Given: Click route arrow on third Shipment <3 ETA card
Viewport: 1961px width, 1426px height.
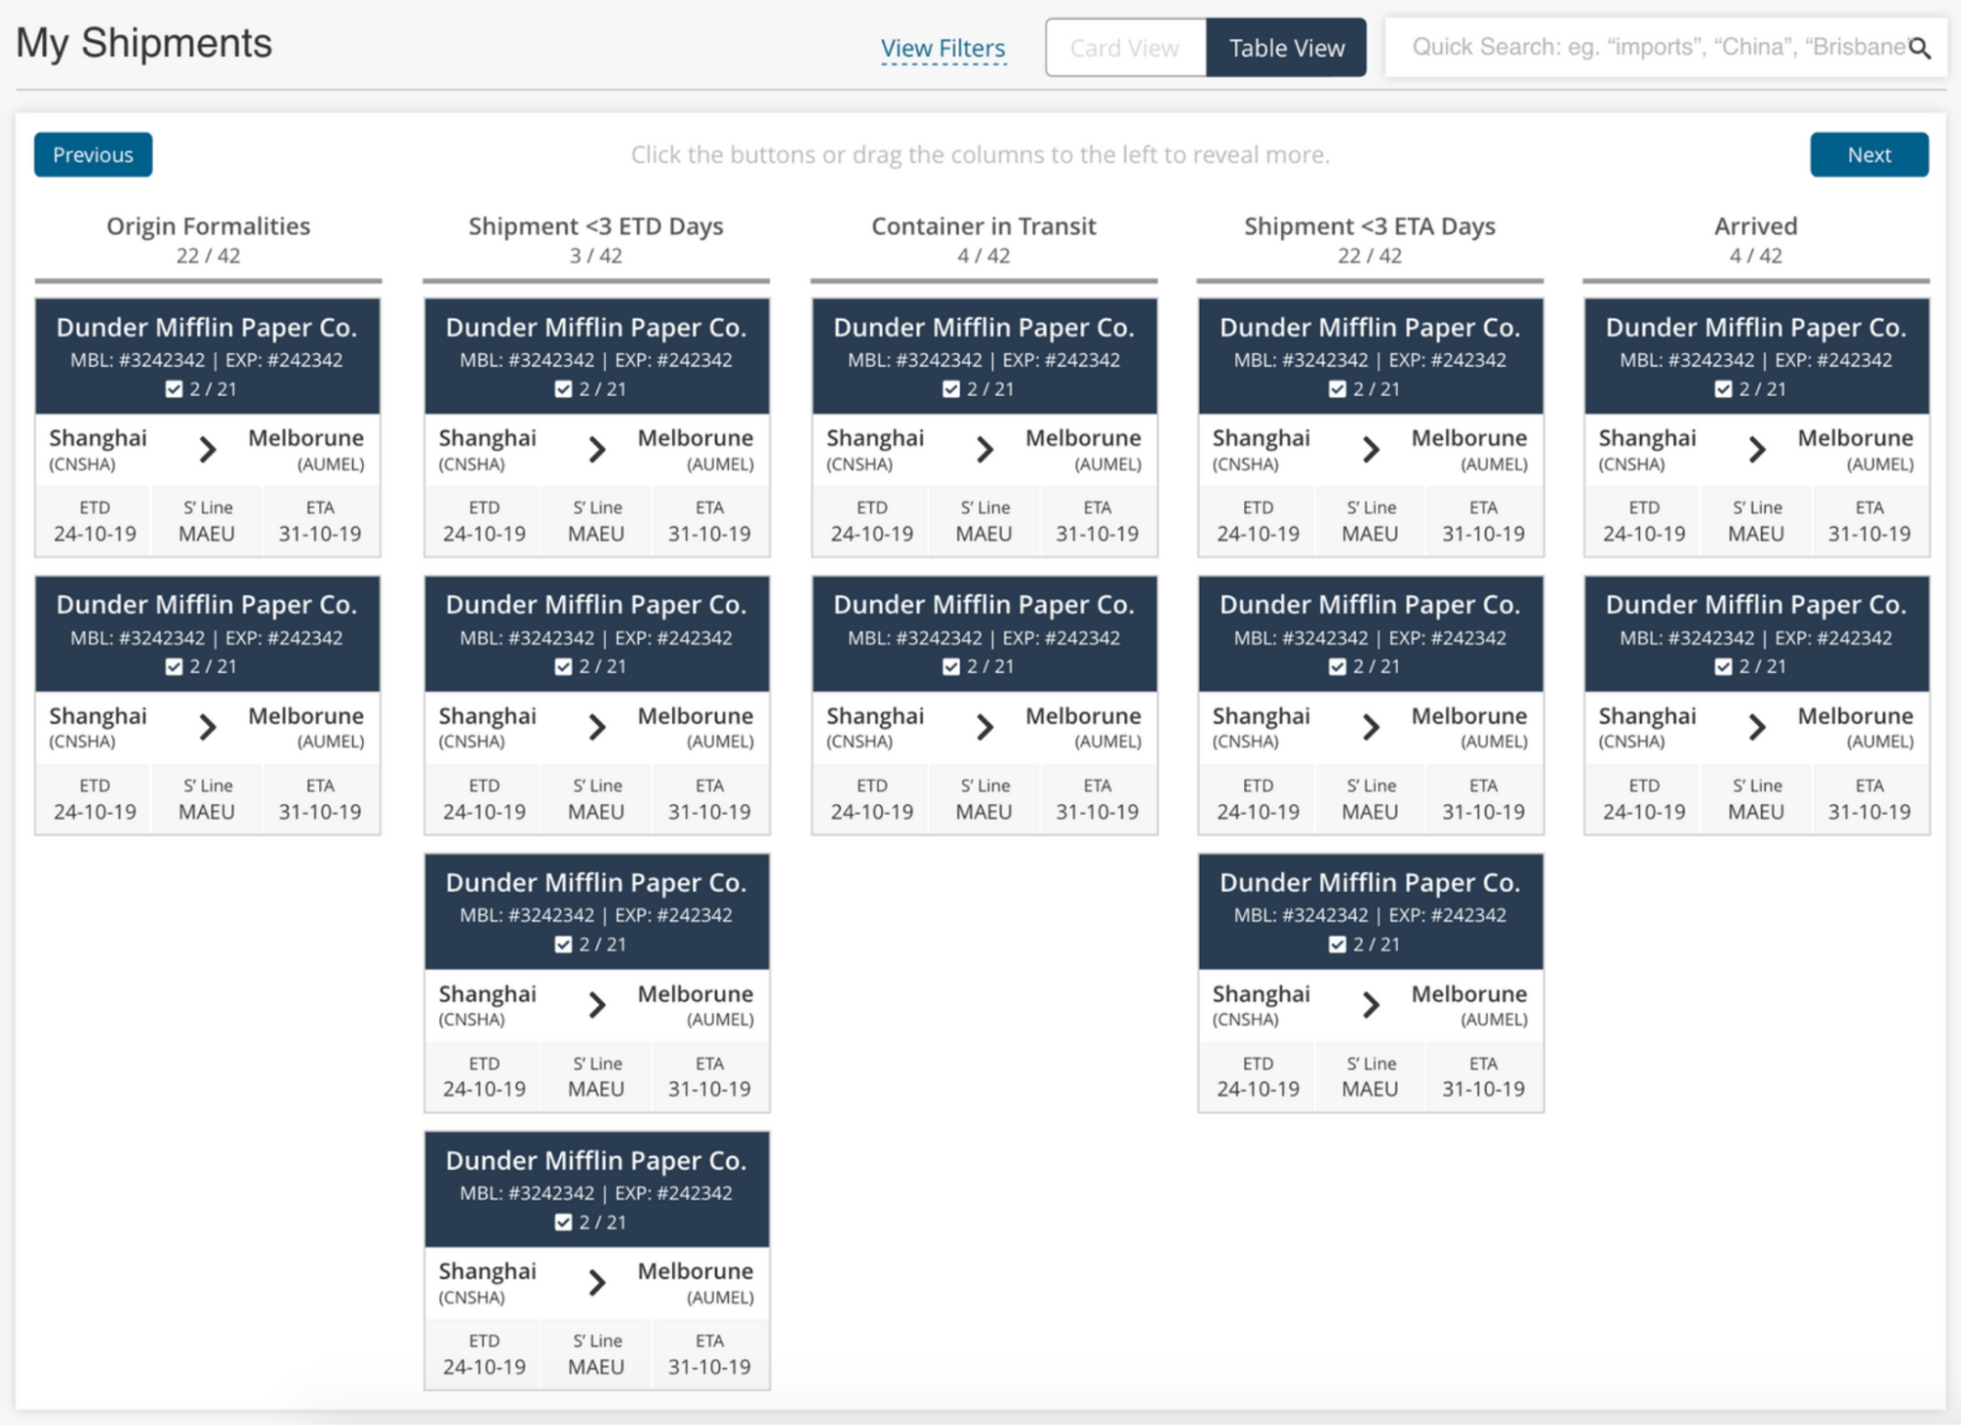Looking at the screenshot, I should click(1370, 1005).
